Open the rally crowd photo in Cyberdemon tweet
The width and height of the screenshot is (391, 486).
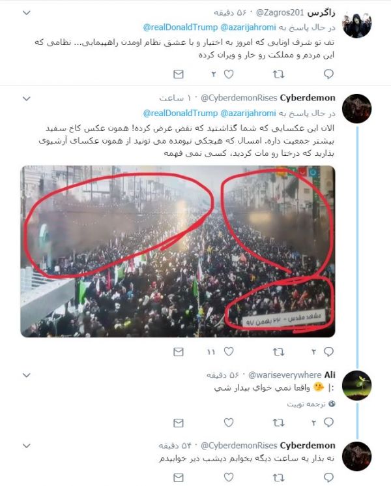pos(178,251)
